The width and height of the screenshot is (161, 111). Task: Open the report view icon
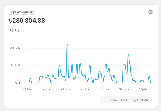[151, 12]
